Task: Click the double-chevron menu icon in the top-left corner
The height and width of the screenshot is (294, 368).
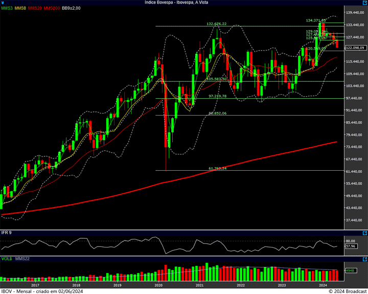Action: pyautogui.click(x=4, y=3)
